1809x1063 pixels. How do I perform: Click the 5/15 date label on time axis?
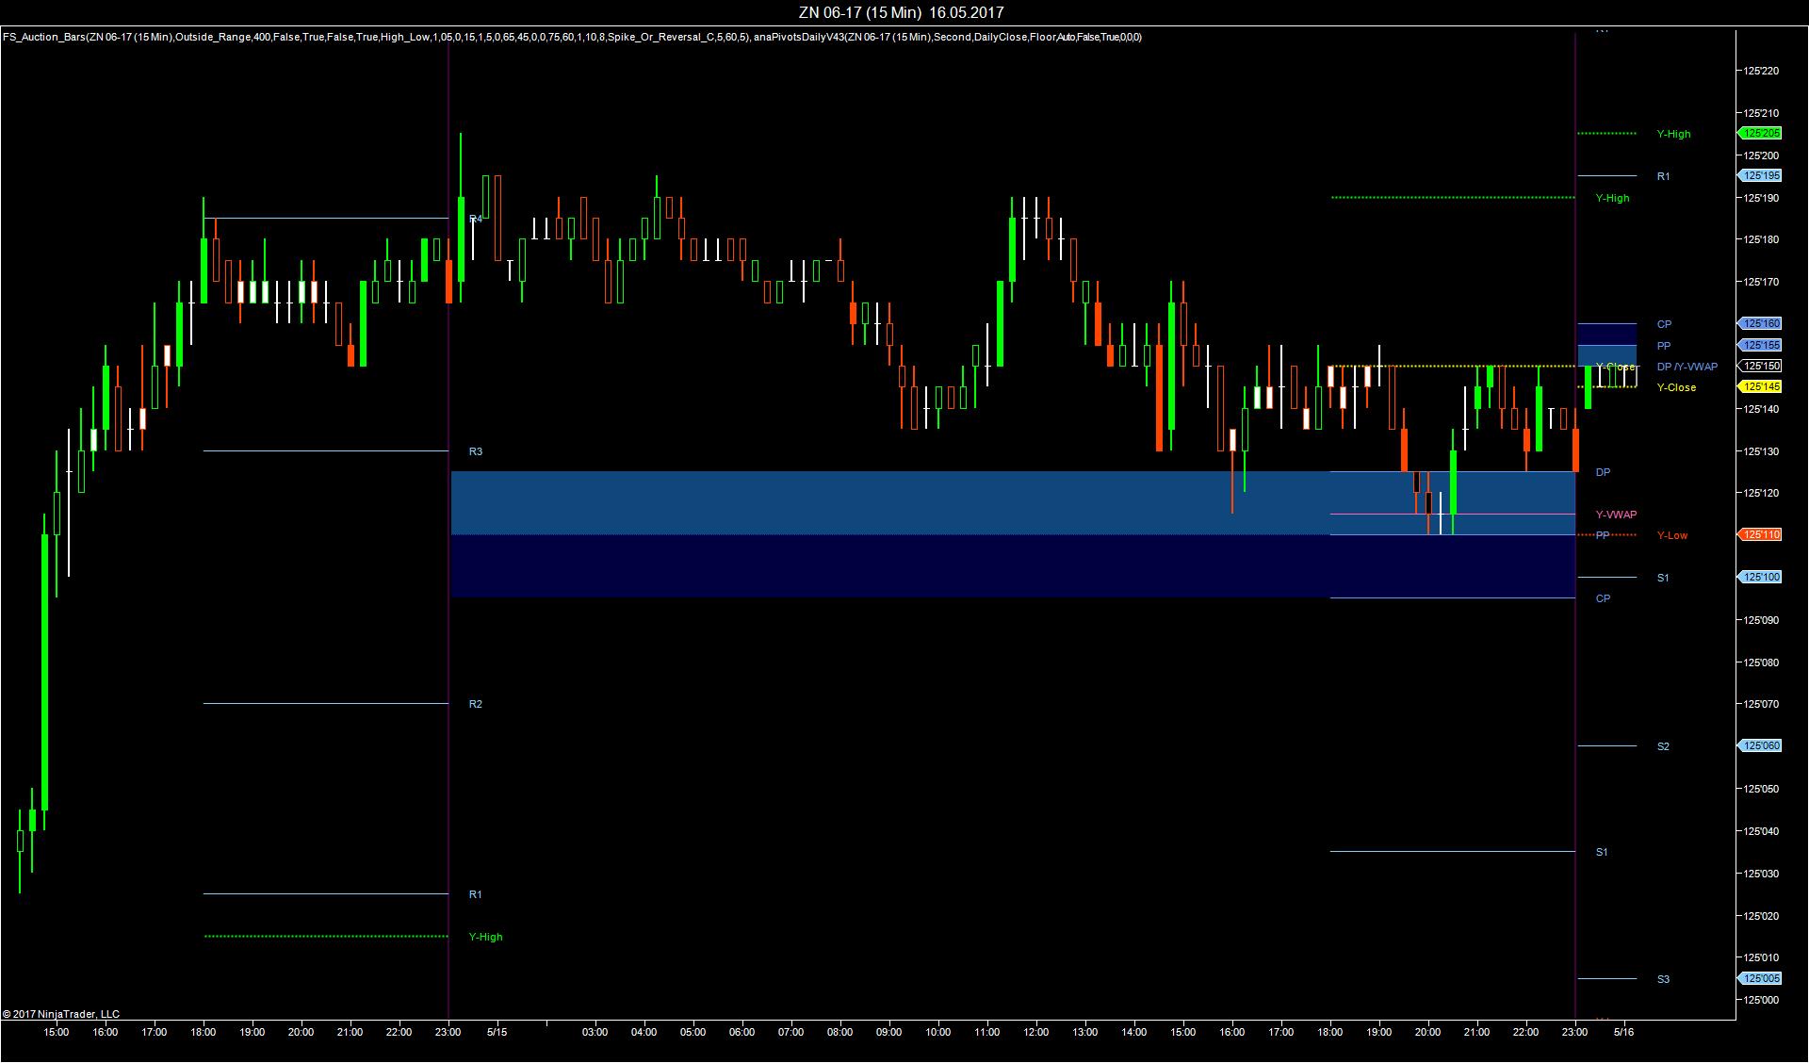click(x=497, y=1033)
